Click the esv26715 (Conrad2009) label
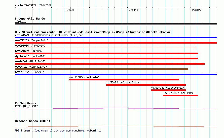Screen dimensions: 224x138 coord(31,67)
